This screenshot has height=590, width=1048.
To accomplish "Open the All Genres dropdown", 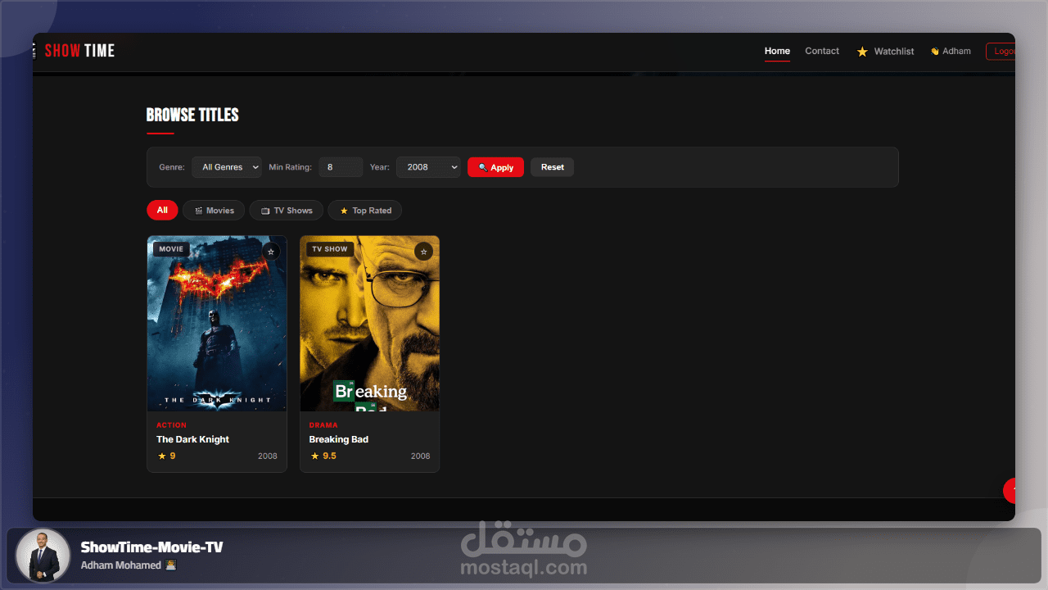I will pyautogui.click(x=226, y=167).
